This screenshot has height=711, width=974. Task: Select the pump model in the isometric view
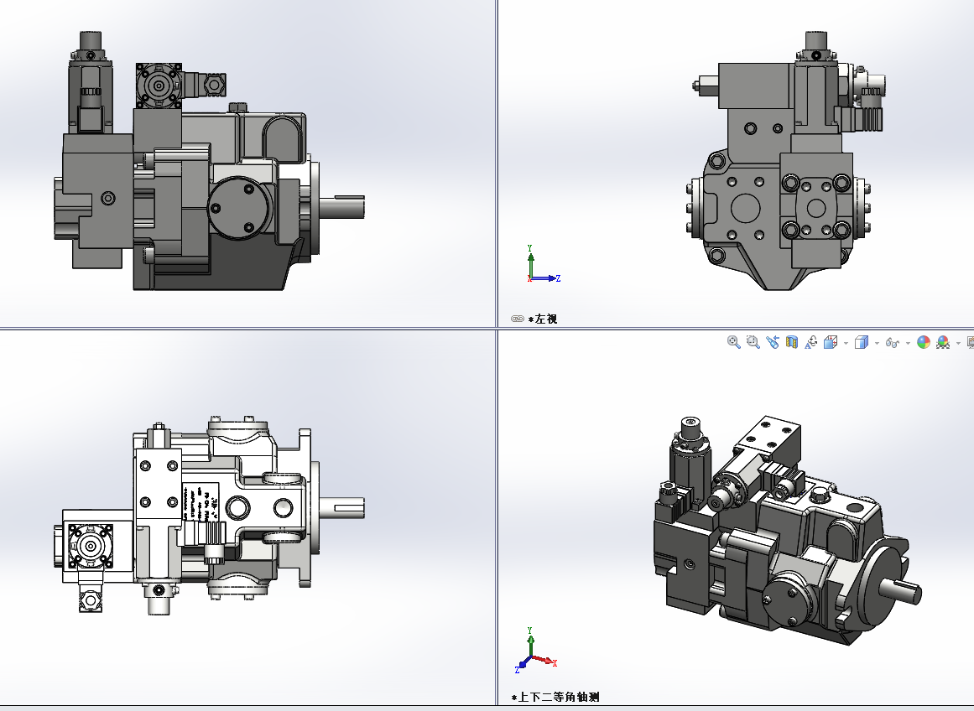coord(786,532)
